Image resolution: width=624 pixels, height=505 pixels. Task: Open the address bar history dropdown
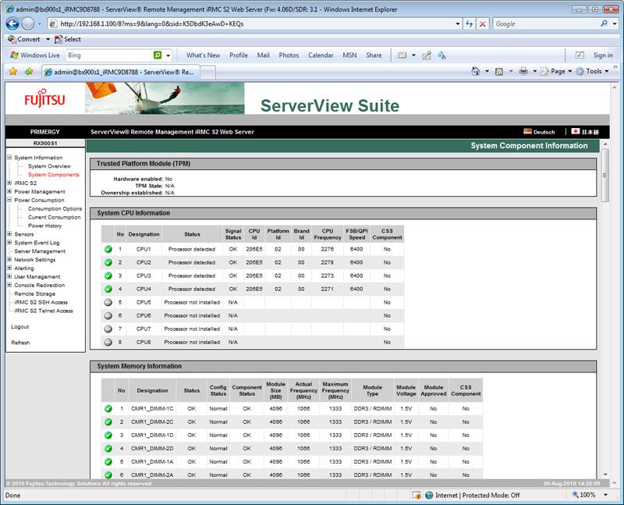click(x=458, y=24)
